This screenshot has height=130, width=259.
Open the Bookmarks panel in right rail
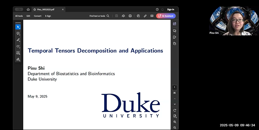click(175, 37)
